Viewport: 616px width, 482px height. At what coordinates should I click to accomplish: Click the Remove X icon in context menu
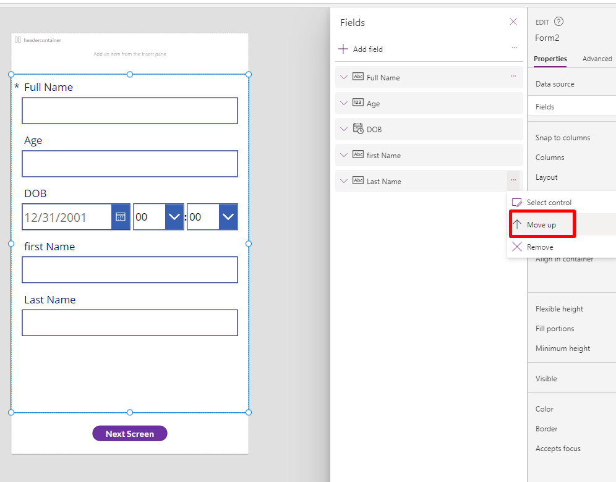(517, 247)
